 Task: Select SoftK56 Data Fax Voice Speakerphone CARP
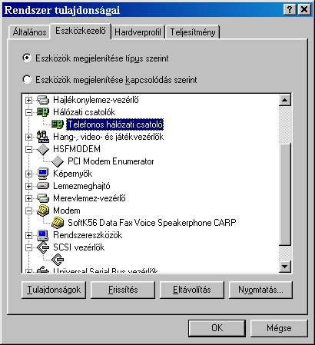(x=151, y=223)
